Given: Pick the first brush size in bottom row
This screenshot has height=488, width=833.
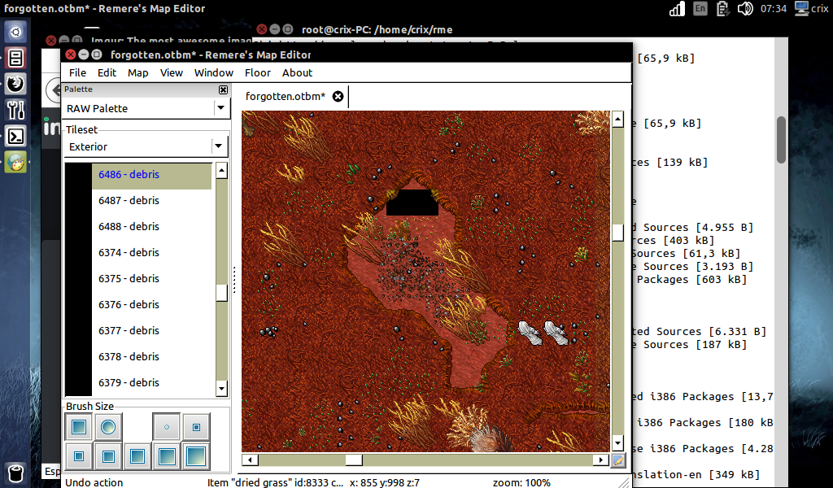Looking at the screenshot, I should pos(79,456).
